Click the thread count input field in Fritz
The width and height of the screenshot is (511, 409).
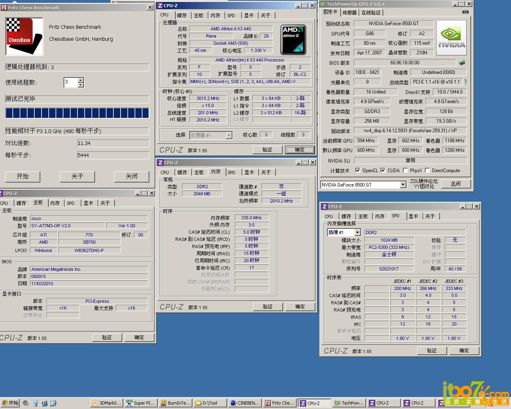click(x=71, y=82)
